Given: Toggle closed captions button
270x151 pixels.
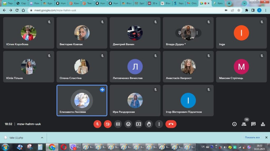Looking at the screenshot, I should pos(118,124).
